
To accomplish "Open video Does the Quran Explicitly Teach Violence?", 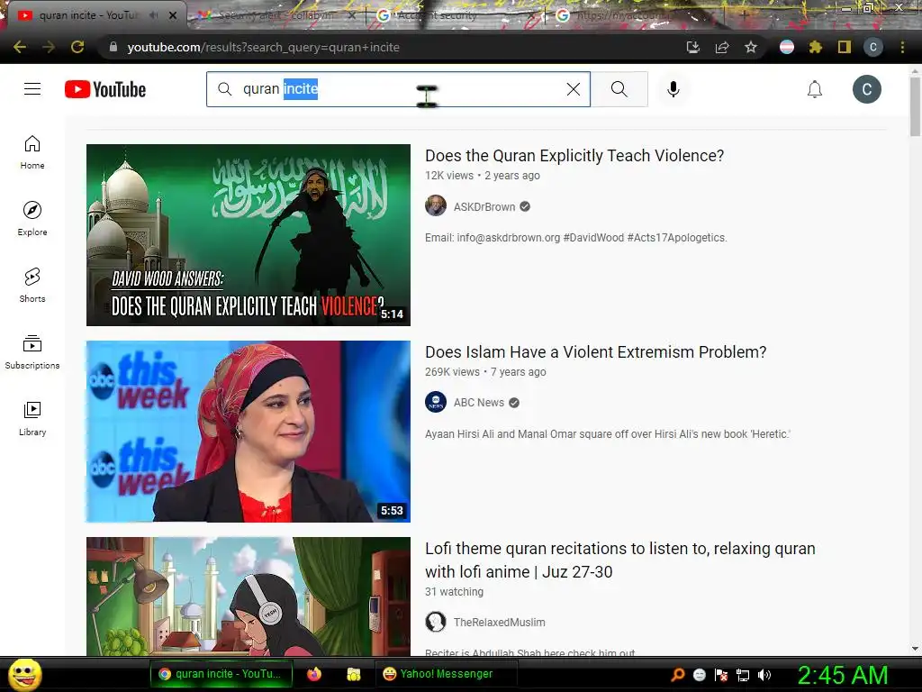I will 574,155.
